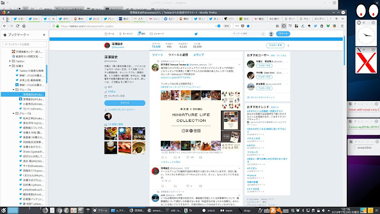The height and width of the screenshot is (214, 380).
Task: Click the フォローする button on the profile bar
Action: coord(275,45)
